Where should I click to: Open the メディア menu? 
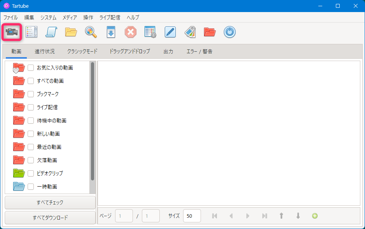click(70, 17)
